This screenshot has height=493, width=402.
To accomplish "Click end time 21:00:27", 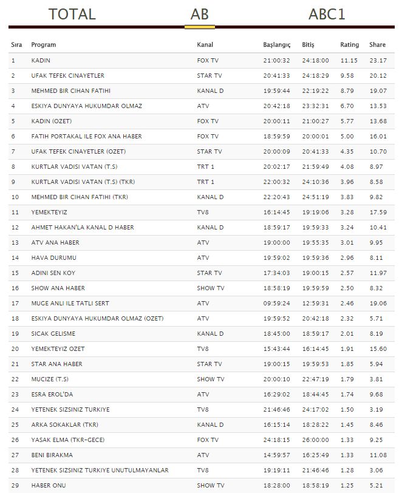I will point(316,121).
